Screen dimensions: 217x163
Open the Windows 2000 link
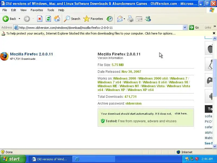pyautogui.click(x=125, y=79)
